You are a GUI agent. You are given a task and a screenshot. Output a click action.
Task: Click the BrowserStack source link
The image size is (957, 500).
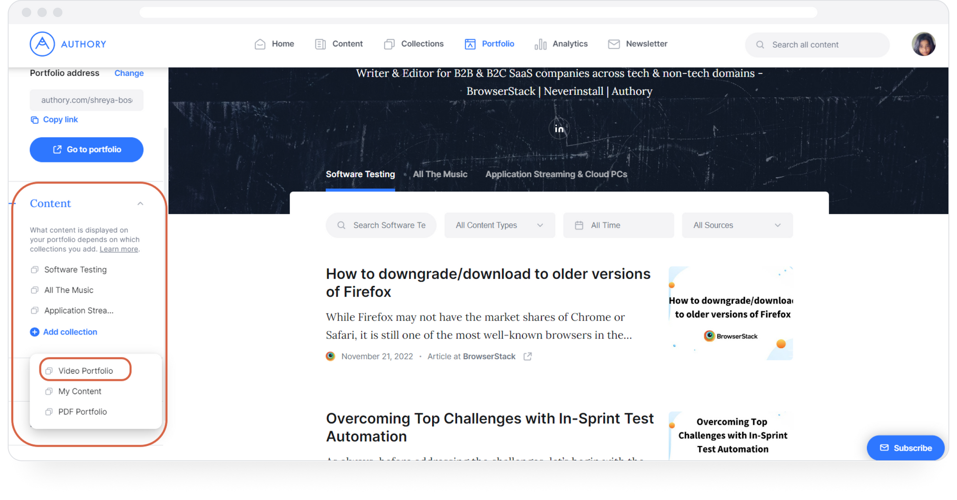tap(489, 357)
